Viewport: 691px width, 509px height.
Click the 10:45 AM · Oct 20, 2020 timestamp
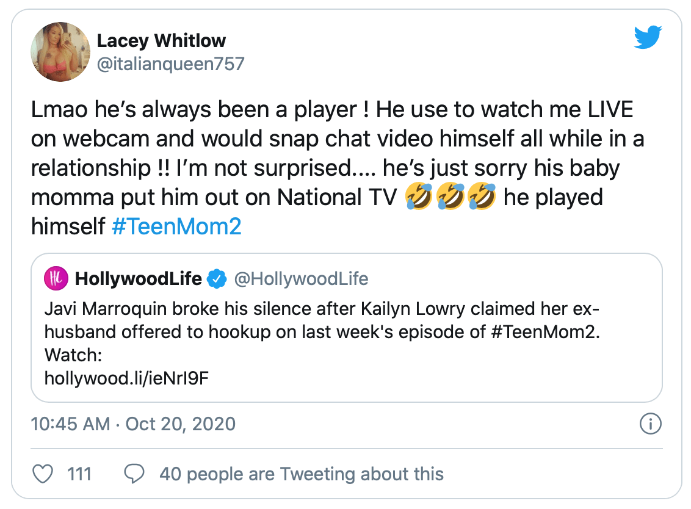click(133, 424)
